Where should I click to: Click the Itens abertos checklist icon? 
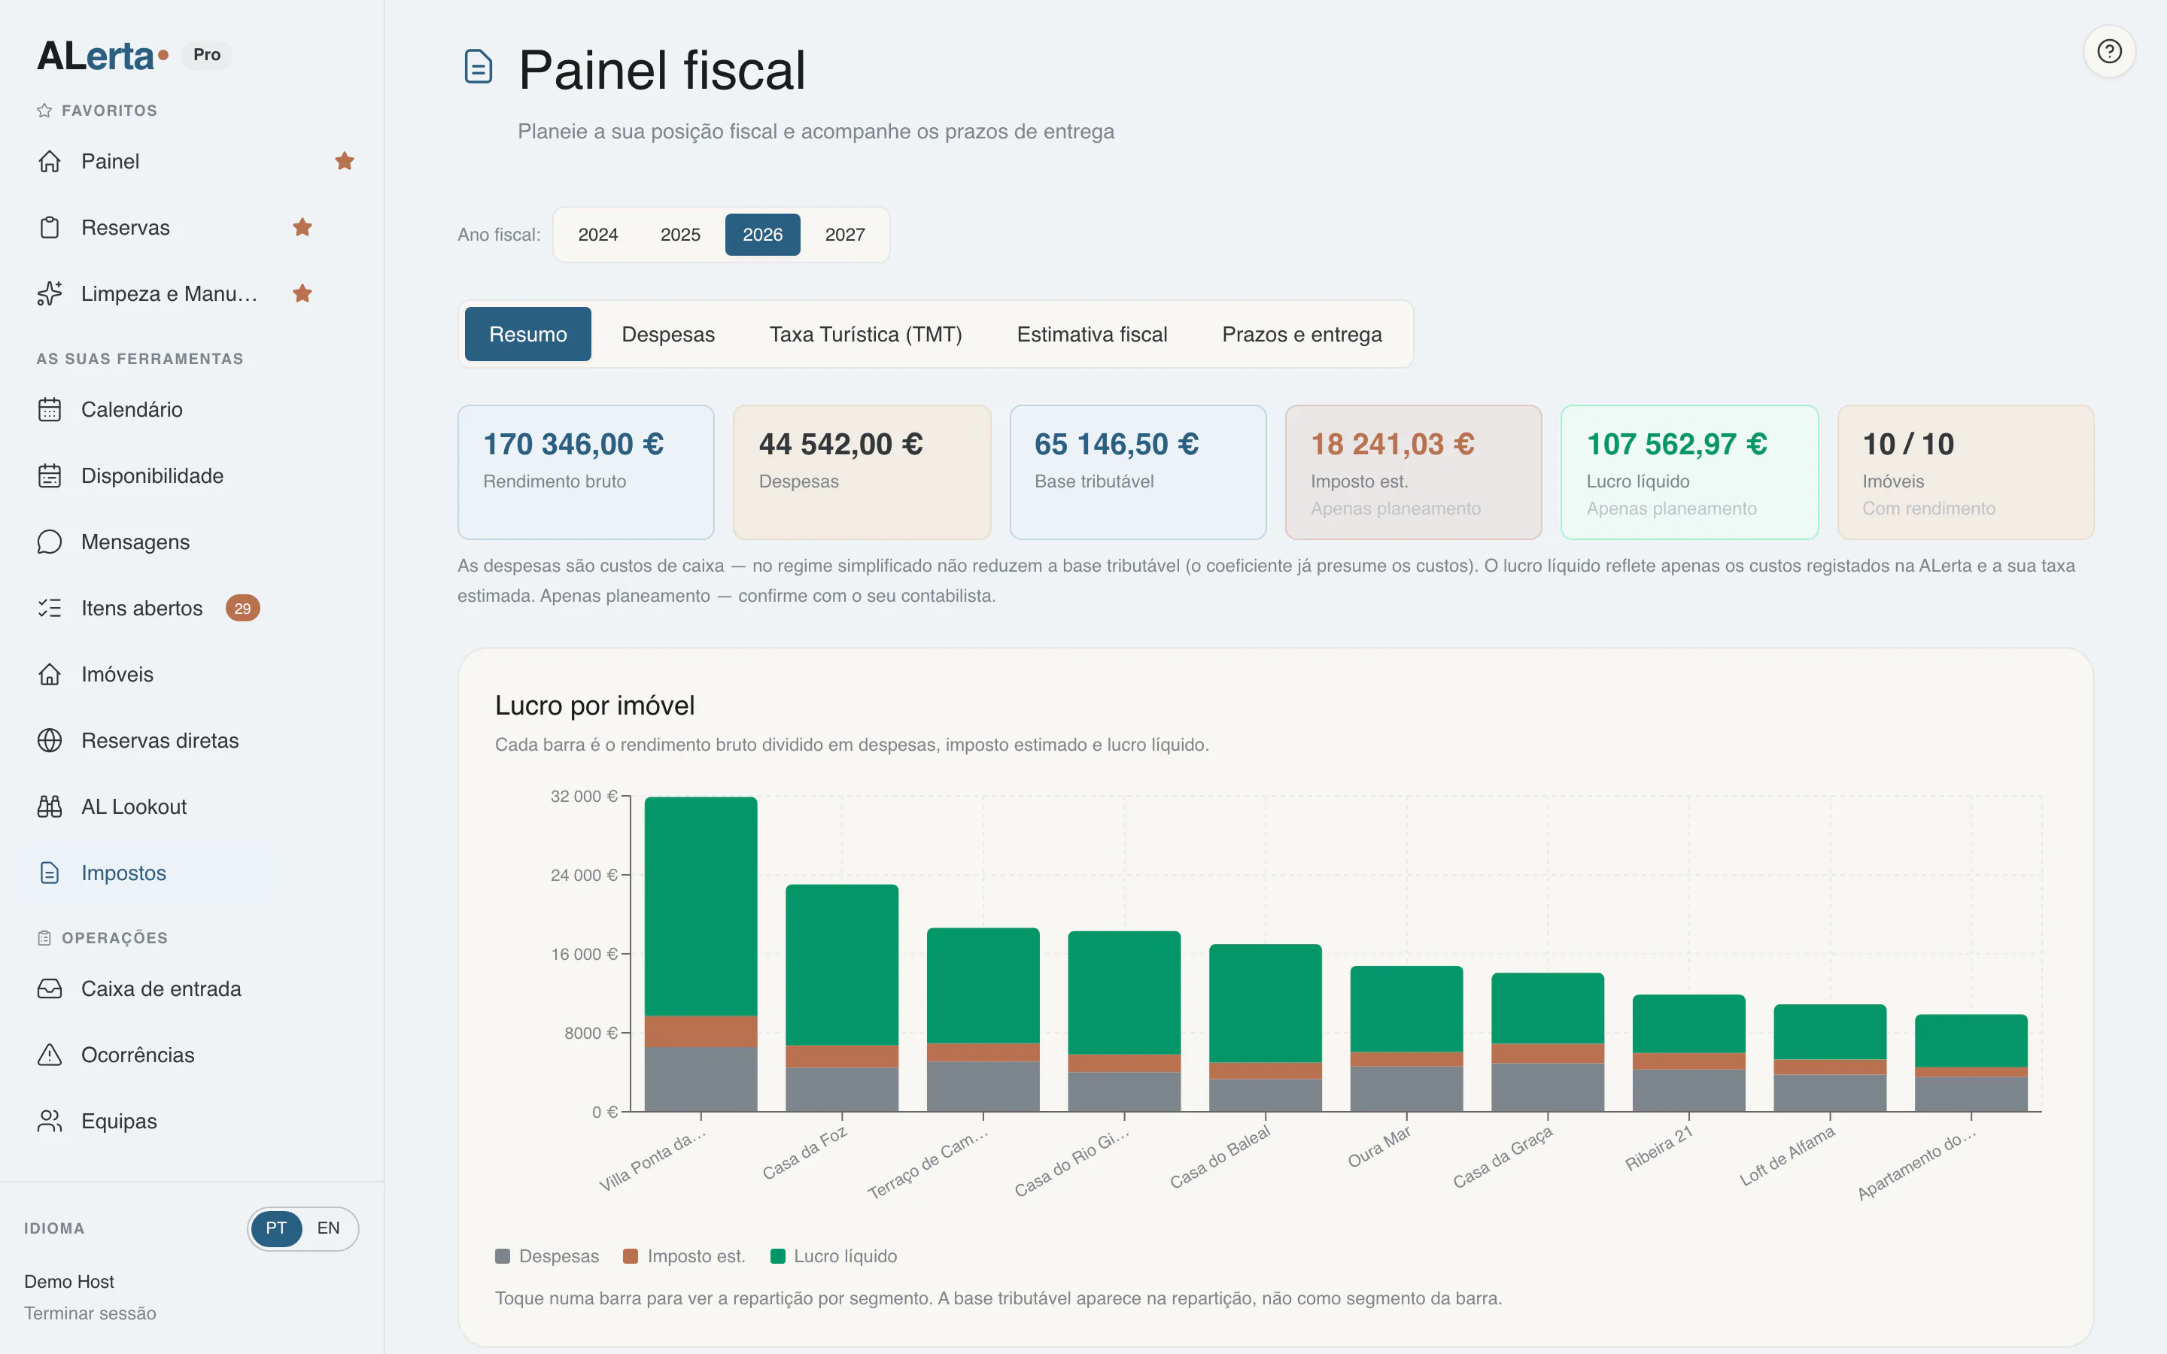49,608
